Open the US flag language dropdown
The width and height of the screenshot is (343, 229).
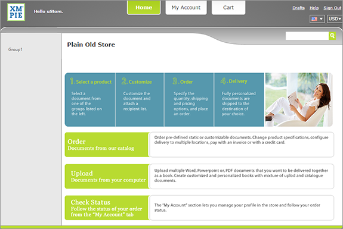pos(317,19)
